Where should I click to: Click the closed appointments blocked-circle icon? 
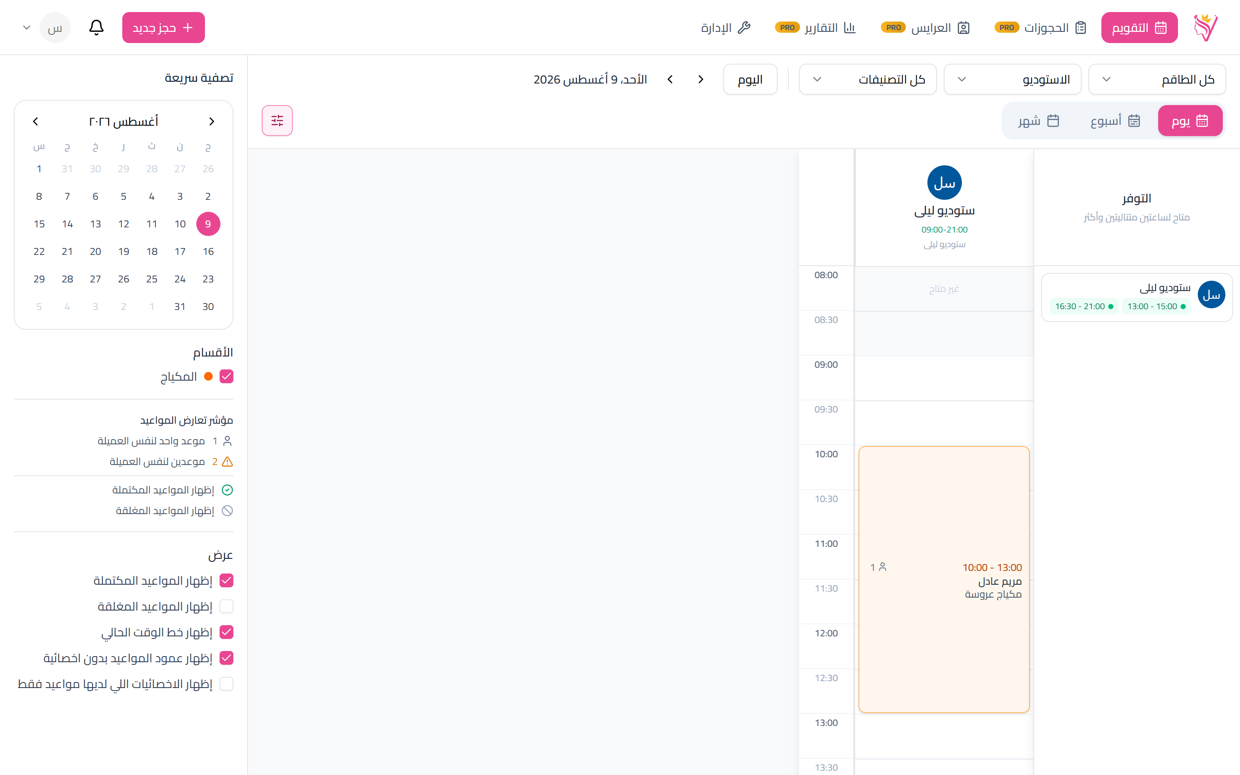(227, 511)
